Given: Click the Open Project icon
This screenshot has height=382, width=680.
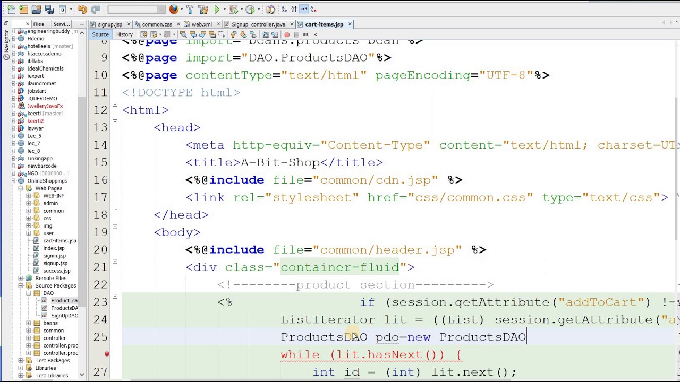Looking at the screenshot, I should (36, 10).
